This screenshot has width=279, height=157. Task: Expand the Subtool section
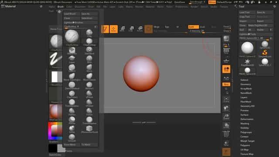[244, 80]
